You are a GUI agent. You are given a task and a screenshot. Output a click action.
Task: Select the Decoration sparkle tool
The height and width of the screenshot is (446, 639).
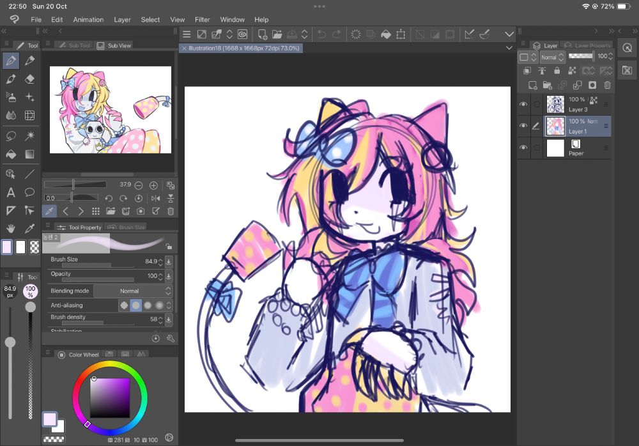click(29, 97)
